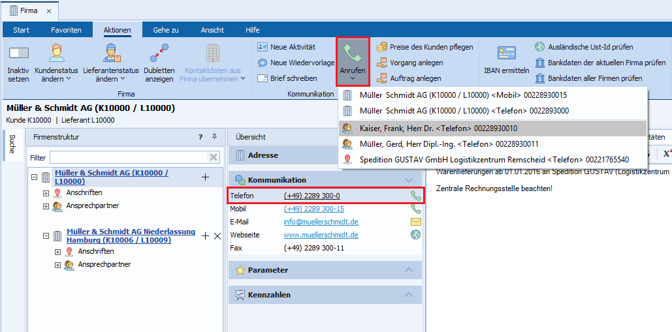This screenshot has width=672, height=332.
Task: Toggle the Inaktiv setzen switch
Action: (18, 53)
